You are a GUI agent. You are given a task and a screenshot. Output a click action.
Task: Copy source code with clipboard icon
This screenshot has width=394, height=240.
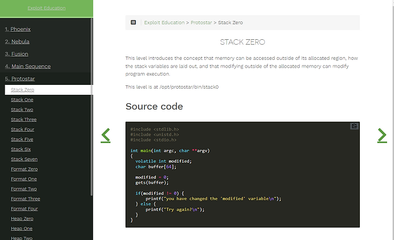[x=354, y=126]
